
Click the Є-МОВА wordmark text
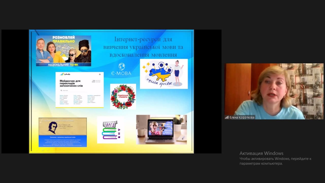point(121,73)
